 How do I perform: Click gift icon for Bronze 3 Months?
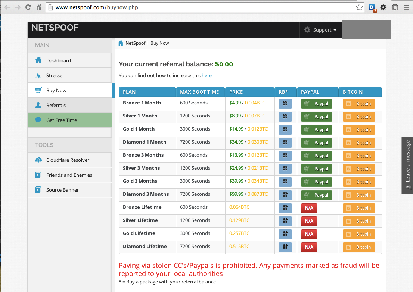(285, 156)
